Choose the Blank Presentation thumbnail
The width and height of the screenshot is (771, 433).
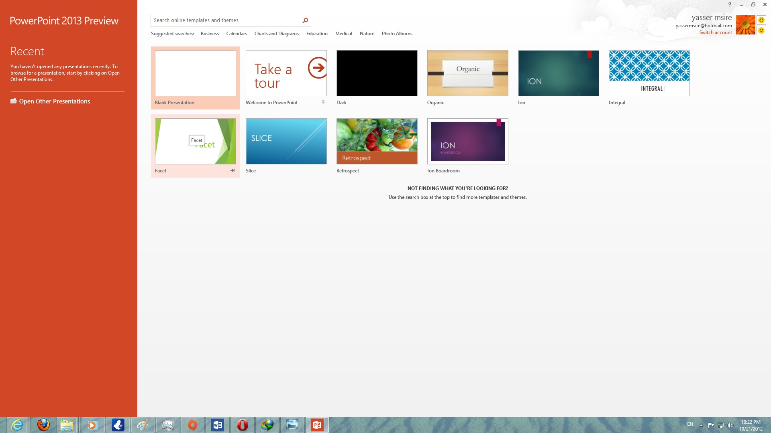196,73
